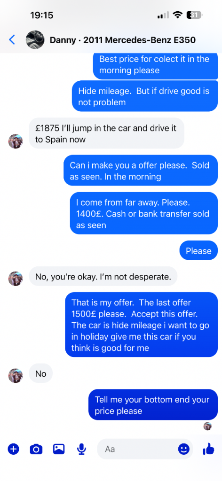Tap the avatar next to 'I'm not desperate' message
This screenshot has width=222, height=481.
tap(16, 279)
